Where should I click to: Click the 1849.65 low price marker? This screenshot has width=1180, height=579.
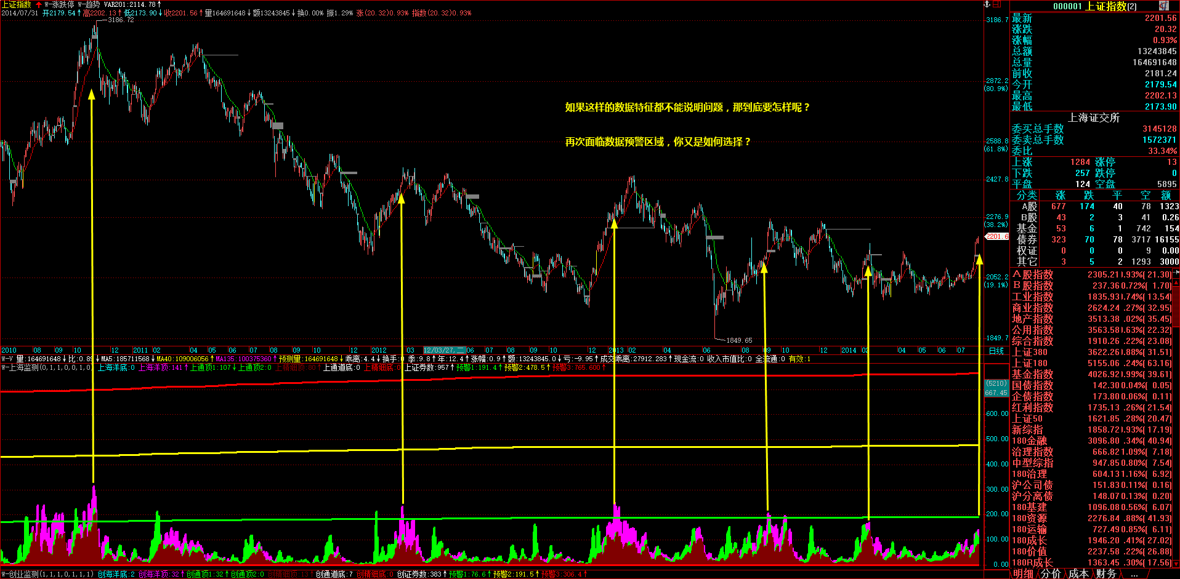[x=738, y=340]
